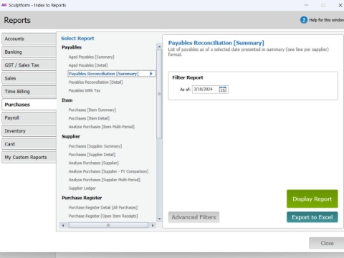Select Payables Reconciliation [Detail] report
Image resolution: width=344 pixels, height=258 pixels.
point(95,82)
